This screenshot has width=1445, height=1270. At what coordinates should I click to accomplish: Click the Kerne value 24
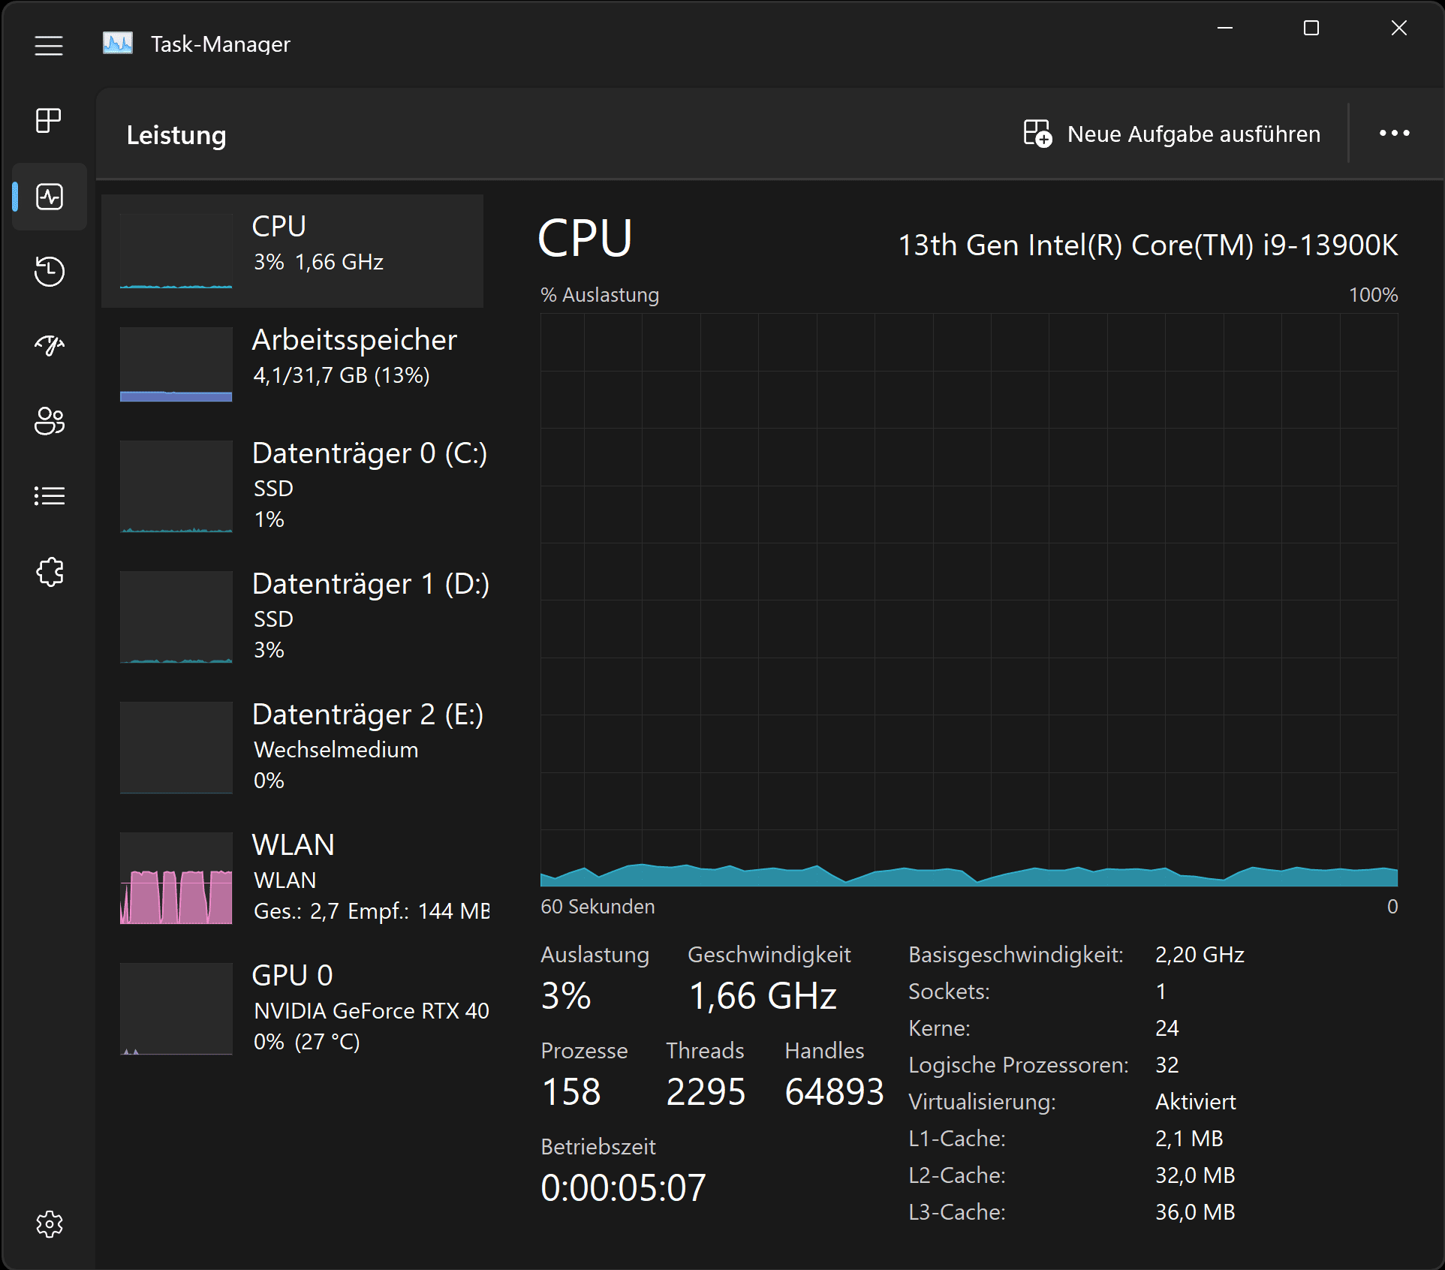[1167, 1028]
